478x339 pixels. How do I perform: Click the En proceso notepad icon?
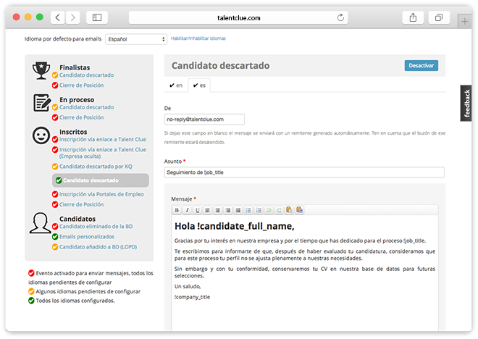(42, 103)
